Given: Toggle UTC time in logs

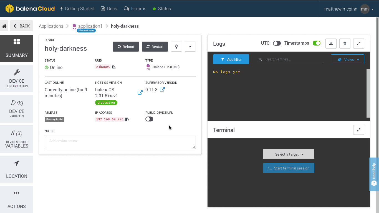Looking at the screenshot, I should point(277,43).
